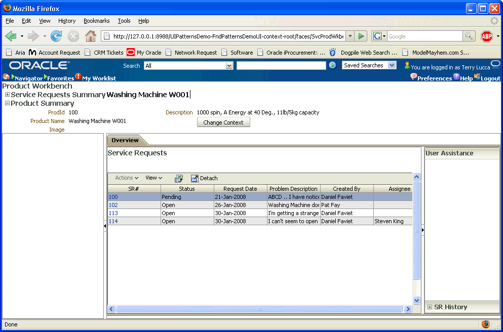Click the Adblock Plus ABP icon

click(x=487, y=36)
